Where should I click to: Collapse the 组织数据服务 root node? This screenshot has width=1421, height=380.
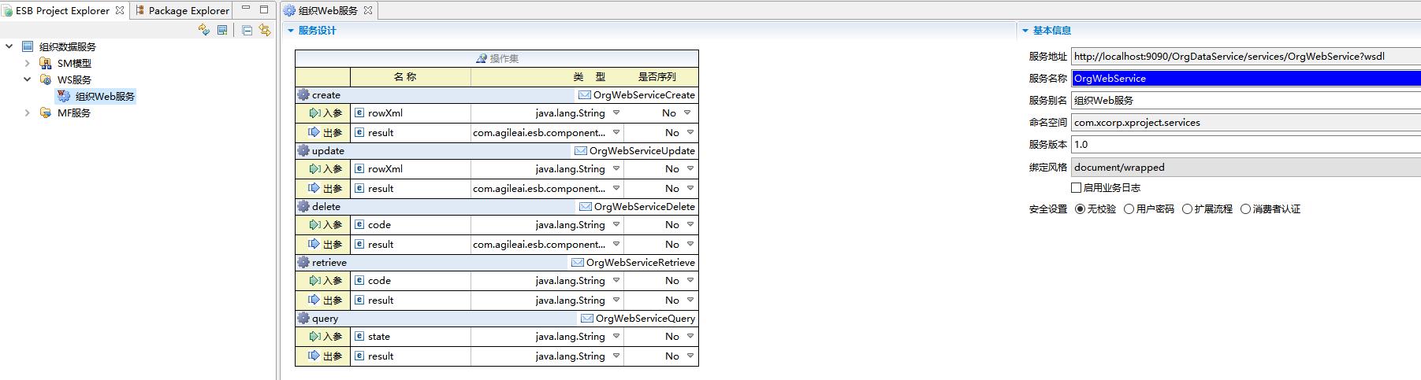tap(9, 46)
